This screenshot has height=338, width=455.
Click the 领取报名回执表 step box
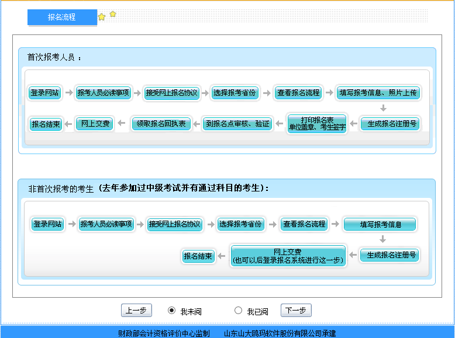click(161, 124)
